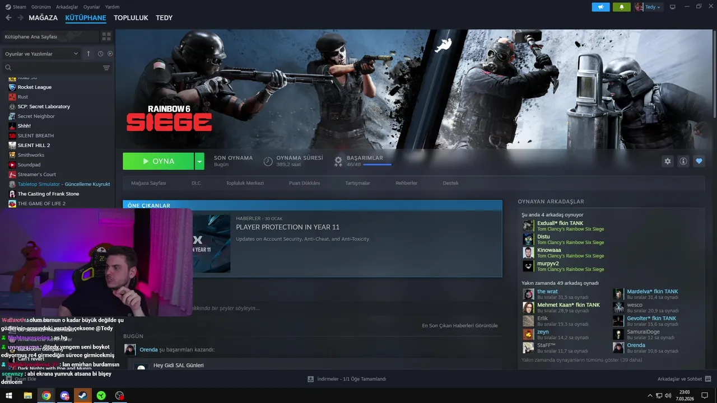Viewport: 717px width, 403px height.
Task: Select Rocket League in library list
Action: (x=34, y=87)
